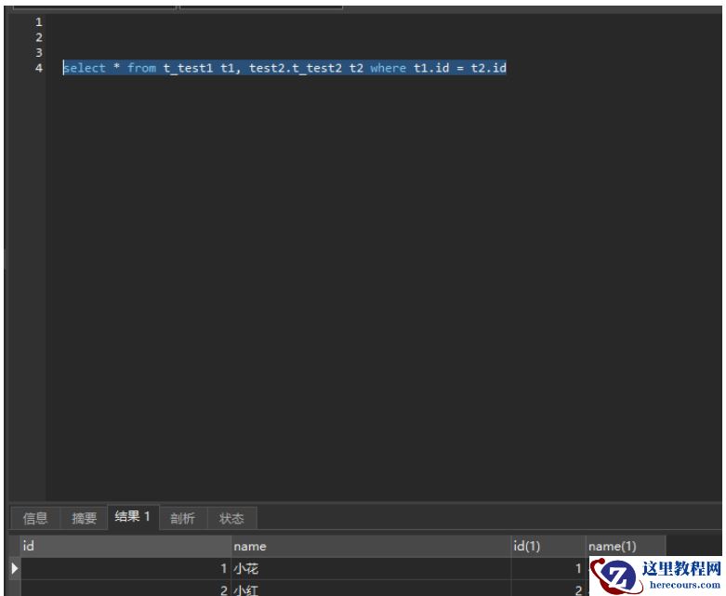Screen dimensions: 726x596
Task: Click line number 2 in editor gutter
Action: (x=39, y=37)
